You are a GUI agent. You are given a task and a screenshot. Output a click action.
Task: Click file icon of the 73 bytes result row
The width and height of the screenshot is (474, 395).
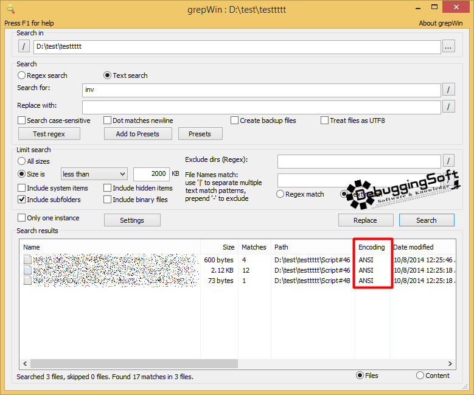[27, 281]
